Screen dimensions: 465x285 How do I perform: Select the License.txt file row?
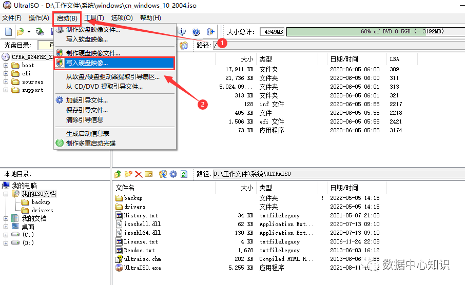pyautogui.click(x=141, y=241)
